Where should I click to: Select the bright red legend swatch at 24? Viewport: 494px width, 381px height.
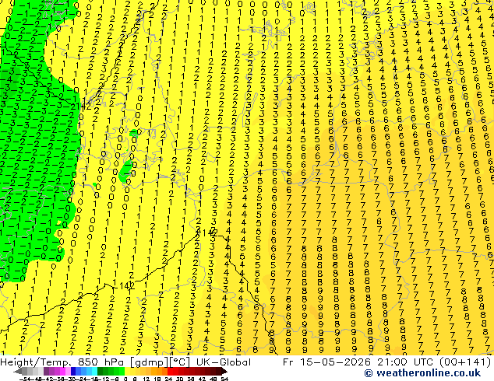(170, 371)
